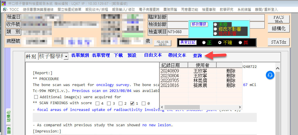Open the 報告輸入/修改 menu
The image size is (298, 135).
coord(124,10)
